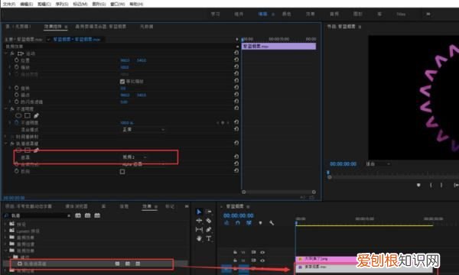The width and height of the screenshot is (459, 275).
Task: Select the purple clip in Effect Controls timeline
Action: click(x=278, y=46)
